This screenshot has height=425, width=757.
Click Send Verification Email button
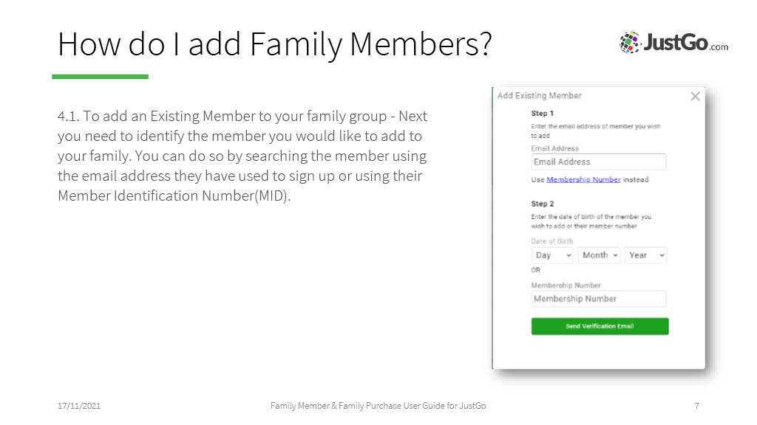coord(600,326)
